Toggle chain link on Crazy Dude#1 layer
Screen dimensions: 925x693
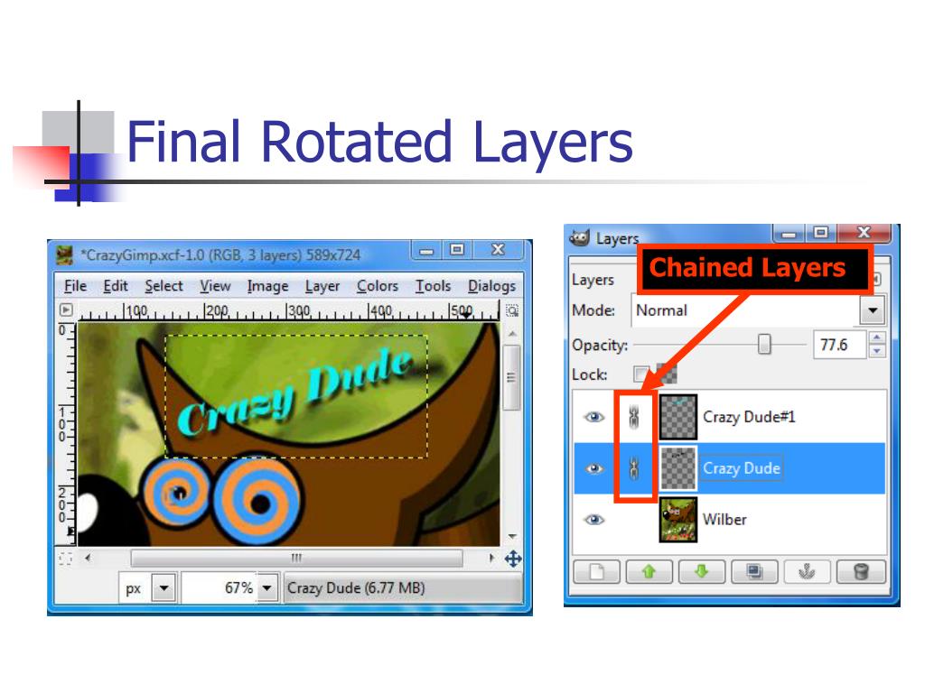click(x=634, y=417)
